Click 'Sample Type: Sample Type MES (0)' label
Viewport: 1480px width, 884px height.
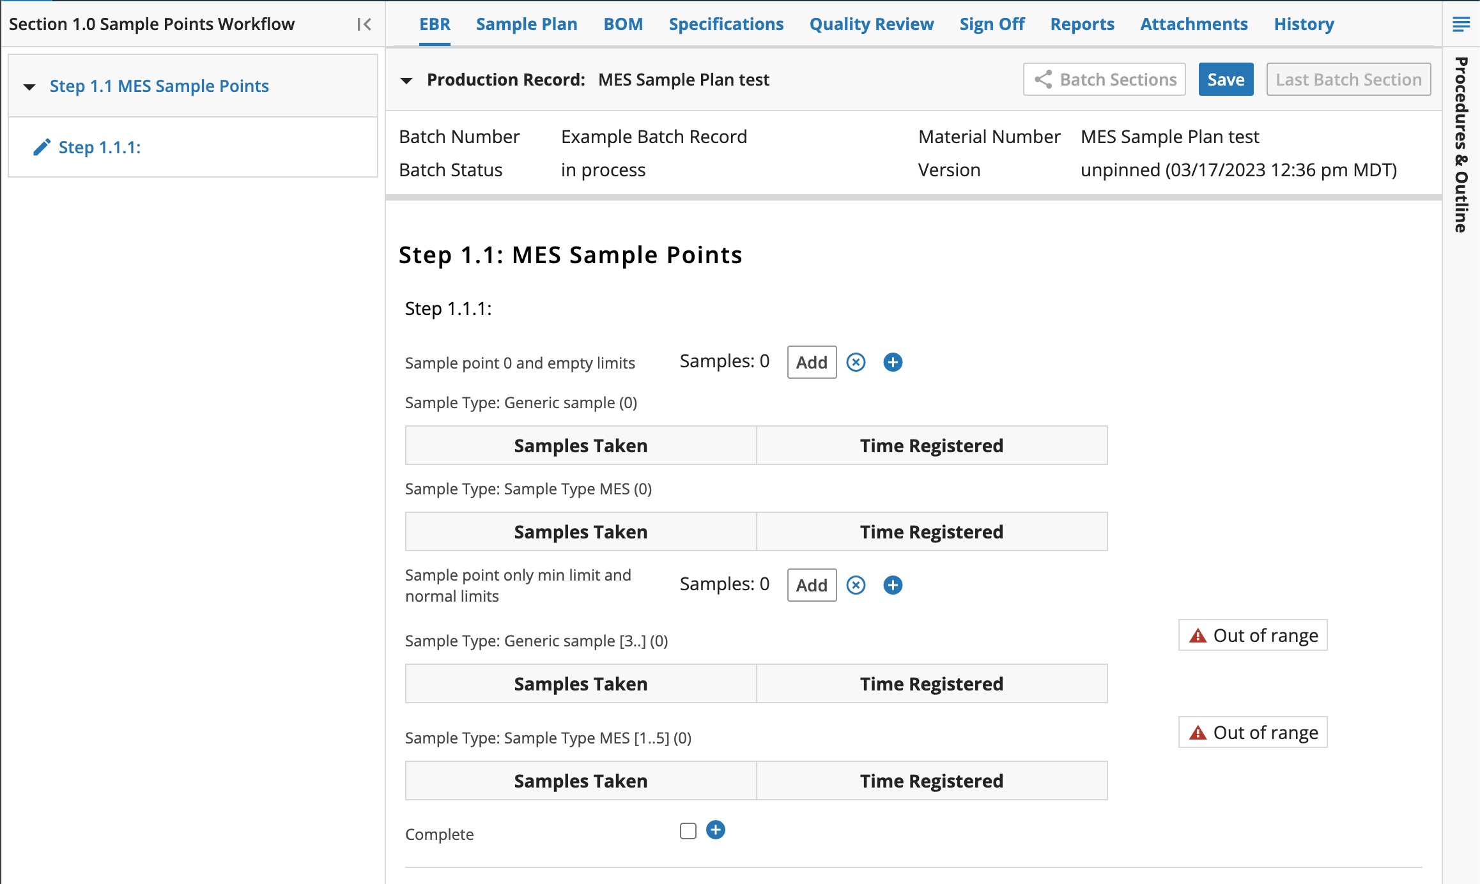(x=528, y=489)
